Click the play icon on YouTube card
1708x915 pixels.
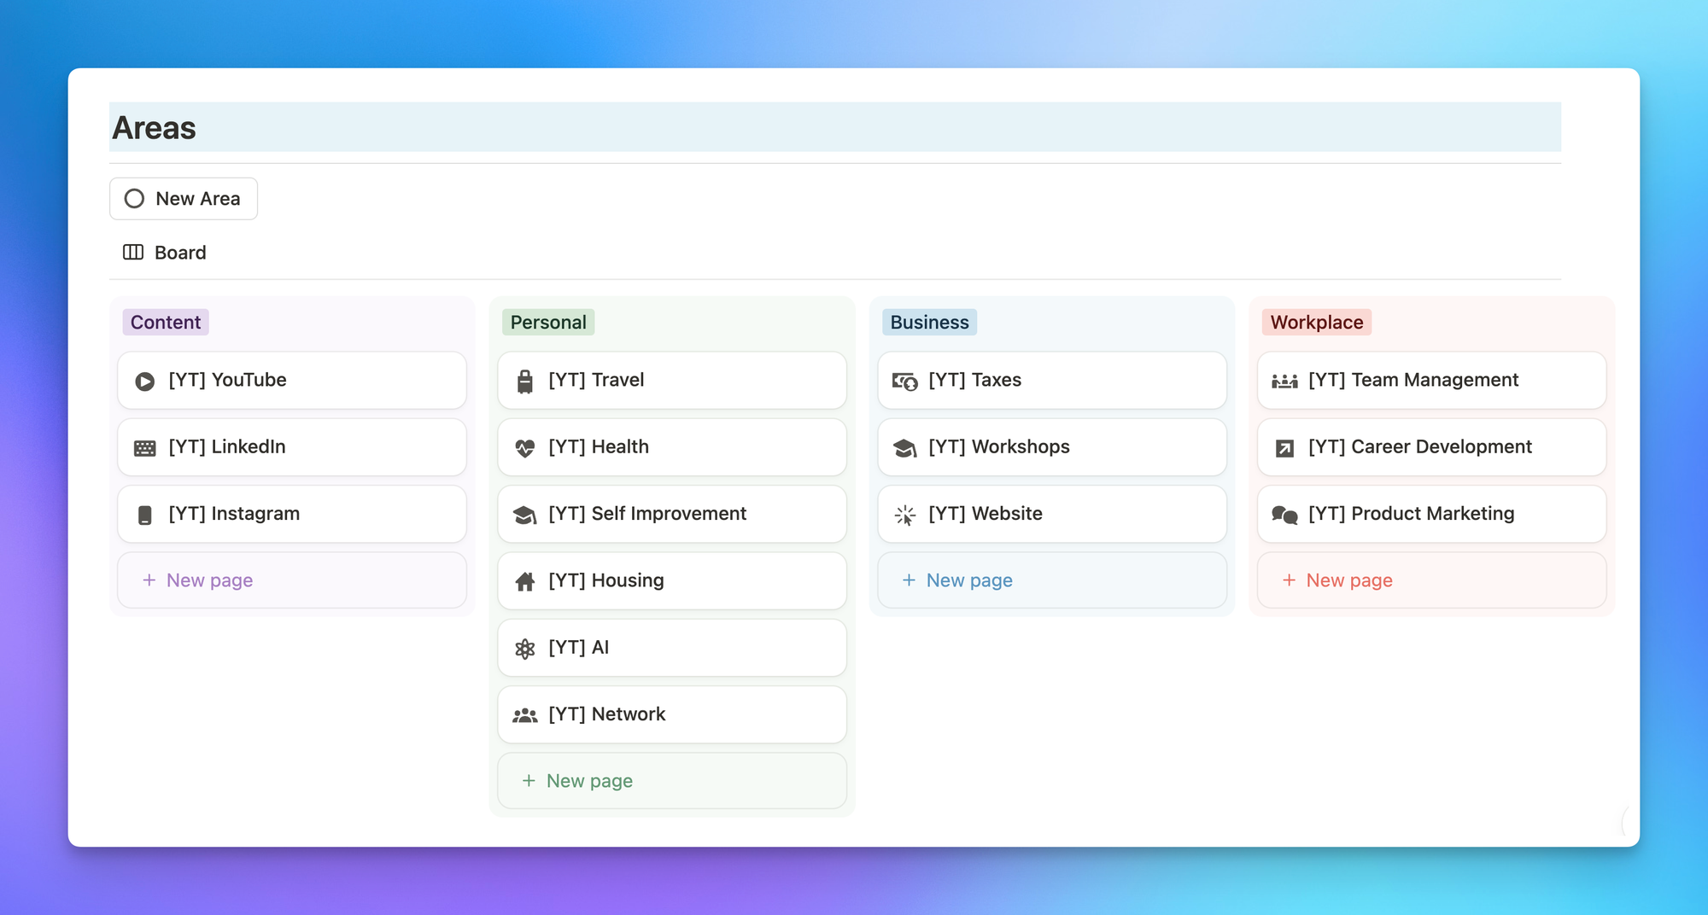(x=145, y=382)
